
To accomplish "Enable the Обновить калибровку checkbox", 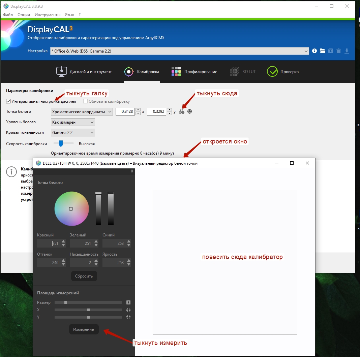I will pos(85,101).
